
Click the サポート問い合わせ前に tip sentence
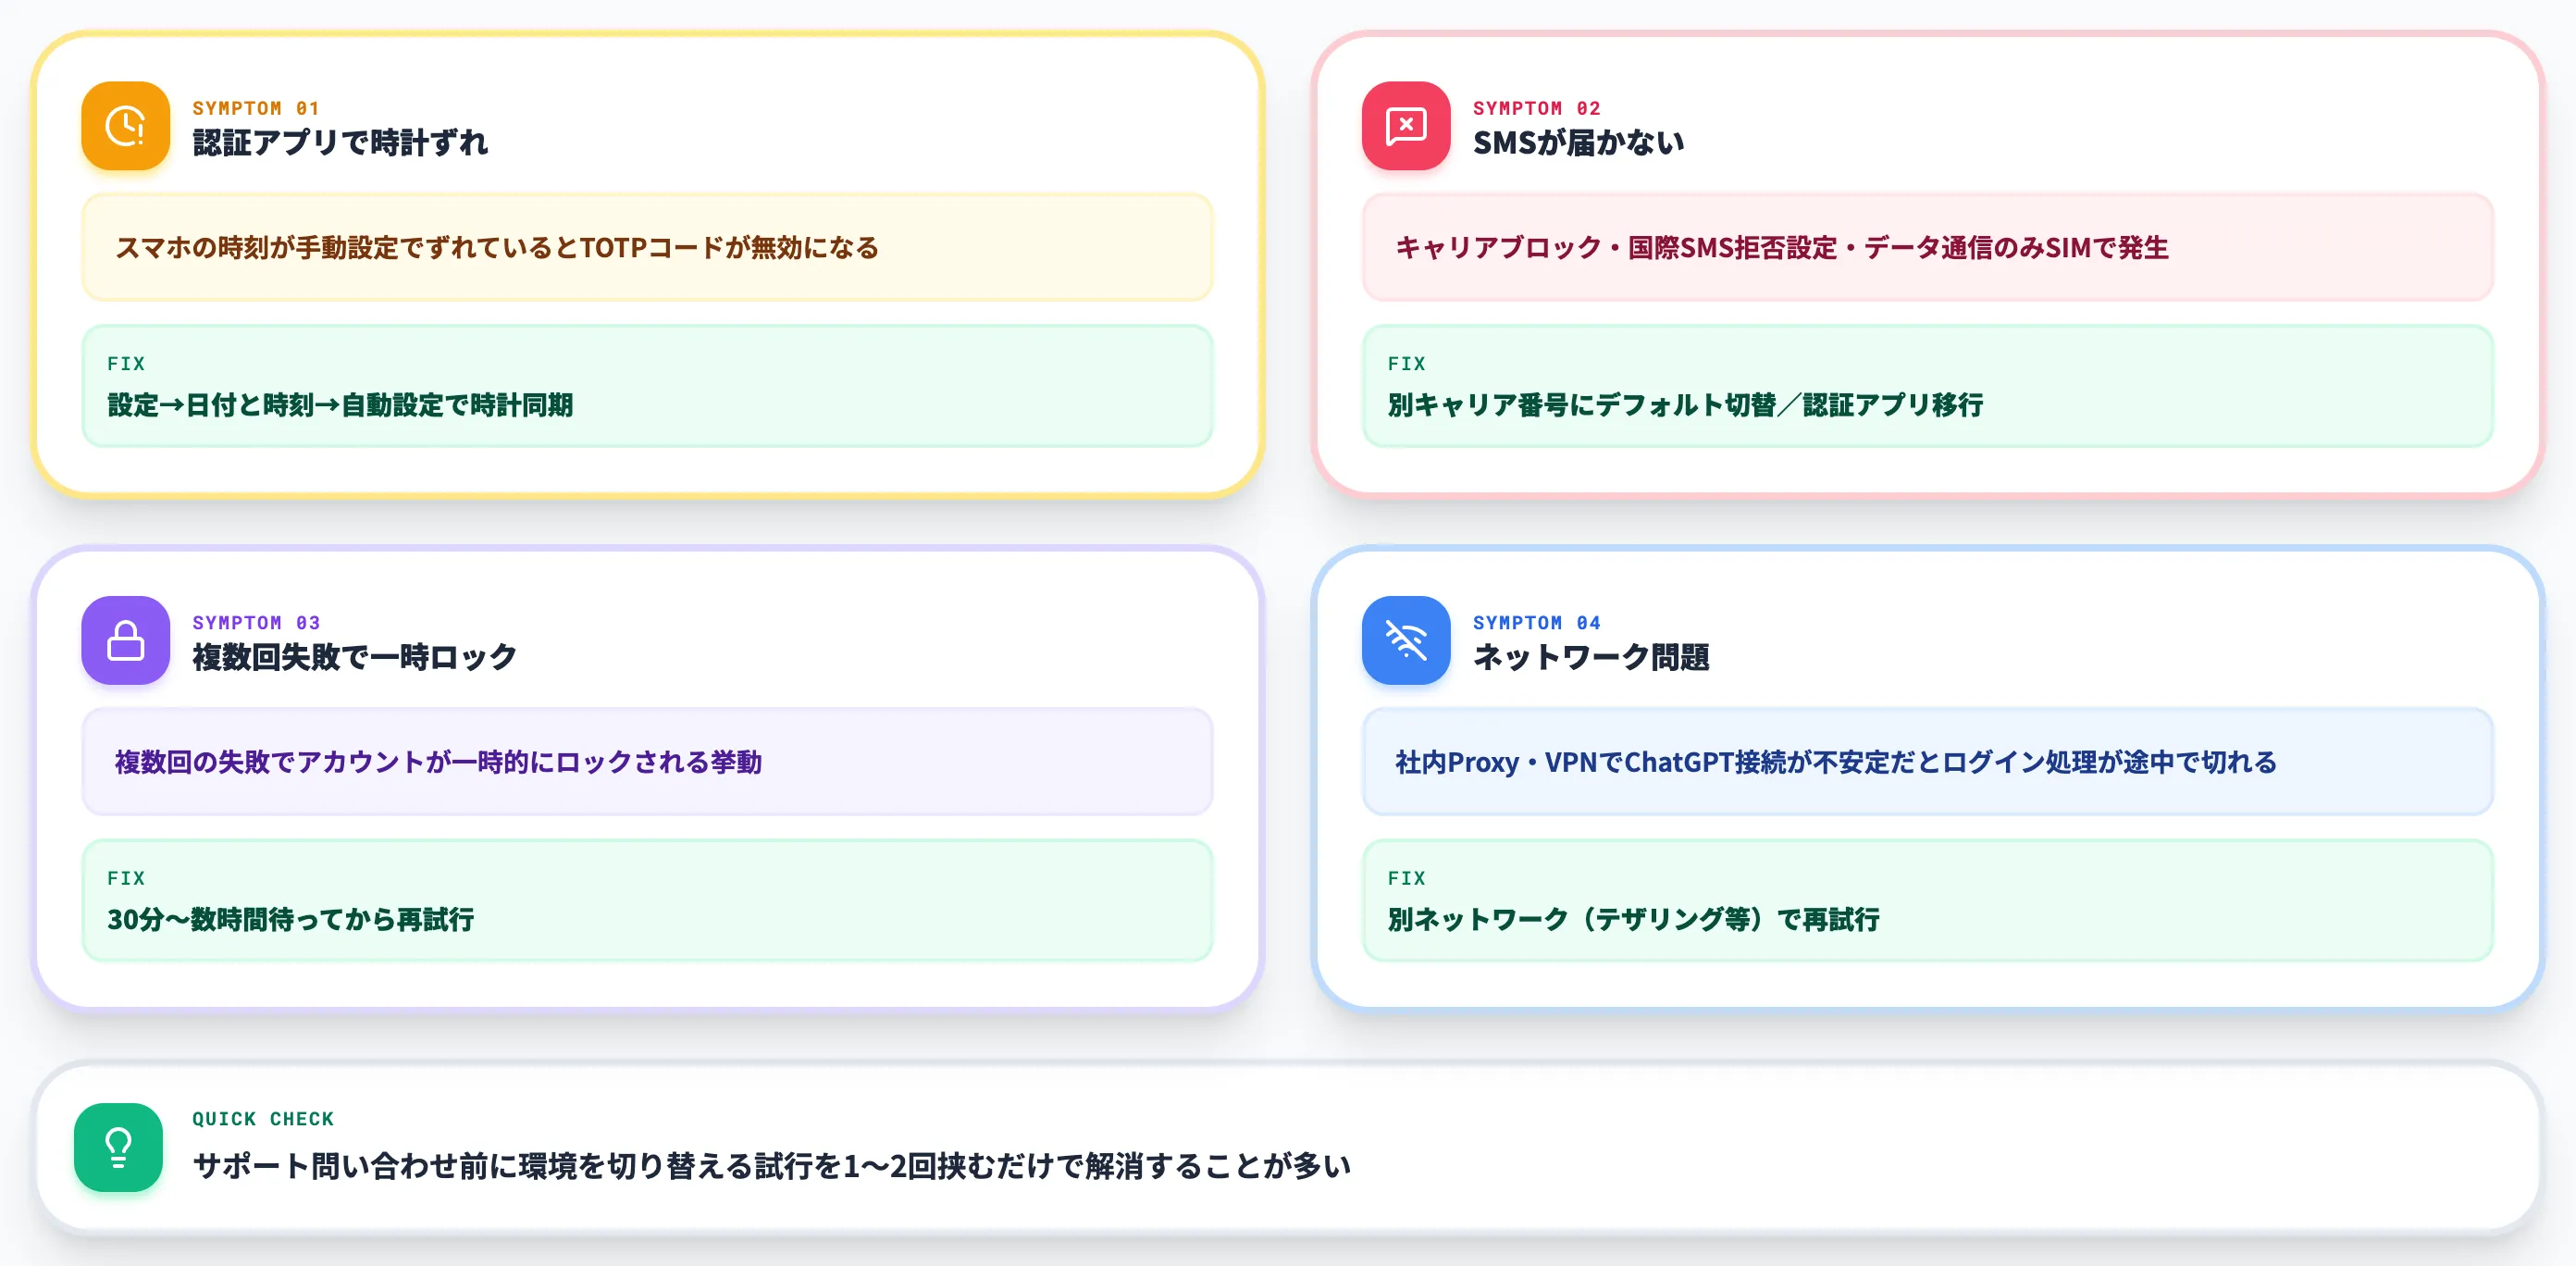[771, 1166]
